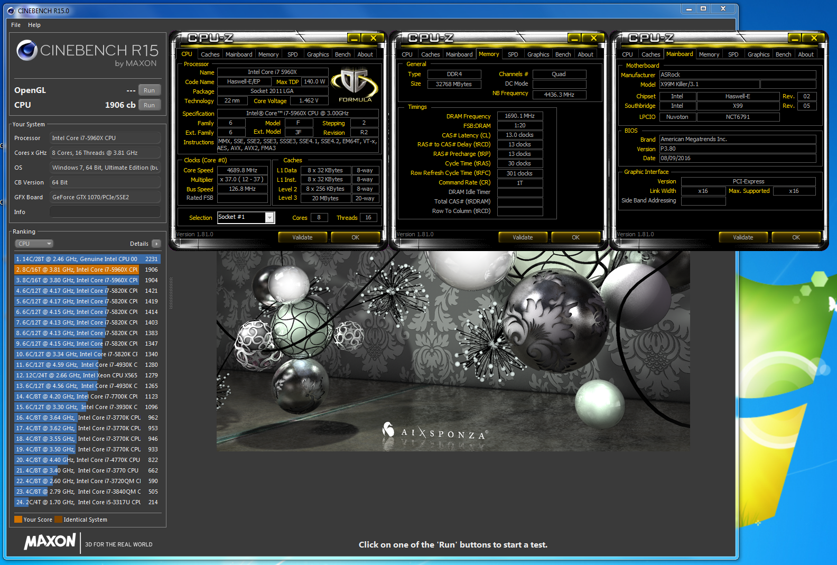Run the OpenGL benchmark
The image size is (837, 565).
coord(150,90)
